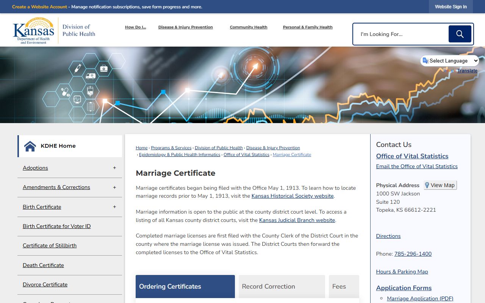Image resolution: width=485 pixels, height=303 pixels.
Task: Switch to the Fees tab
Action: point(344,286)
